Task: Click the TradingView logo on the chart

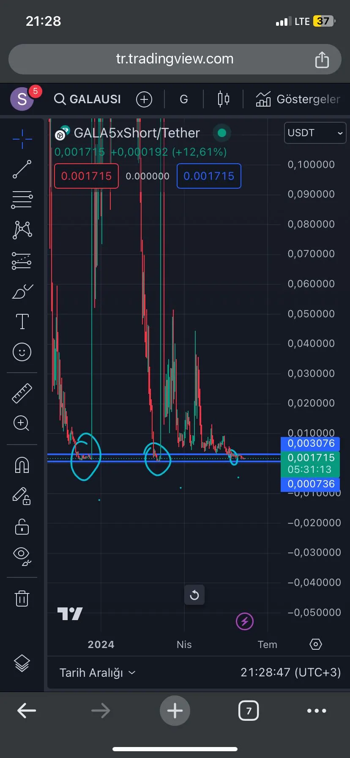Action: [x=70, y=614]
